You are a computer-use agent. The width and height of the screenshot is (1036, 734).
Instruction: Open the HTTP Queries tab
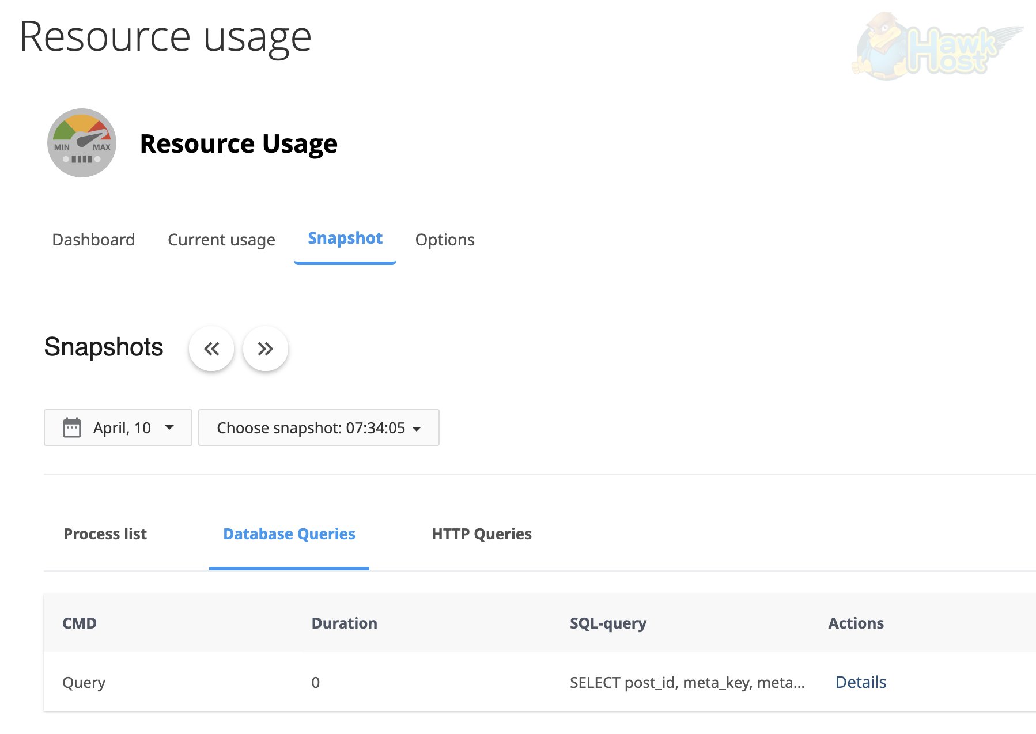click(482, 534)
